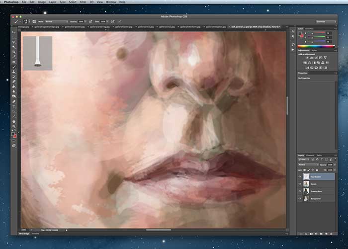Click the red R color slider
Image resolution: width=348 pixels, height=249 pixels.
pos(316,33)
